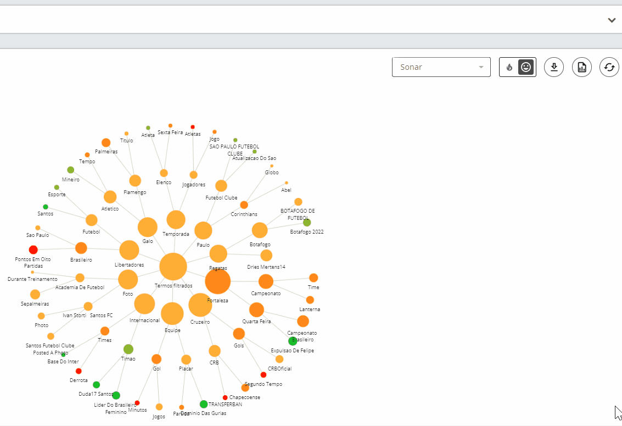Select the Corinthians node circle
The width and height of the screenshot is (622, 426).
pyautogui.click(x=244, y=205)
